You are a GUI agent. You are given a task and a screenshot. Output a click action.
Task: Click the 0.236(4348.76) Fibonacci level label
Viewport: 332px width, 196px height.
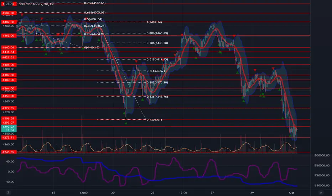(x=157, y=97)
